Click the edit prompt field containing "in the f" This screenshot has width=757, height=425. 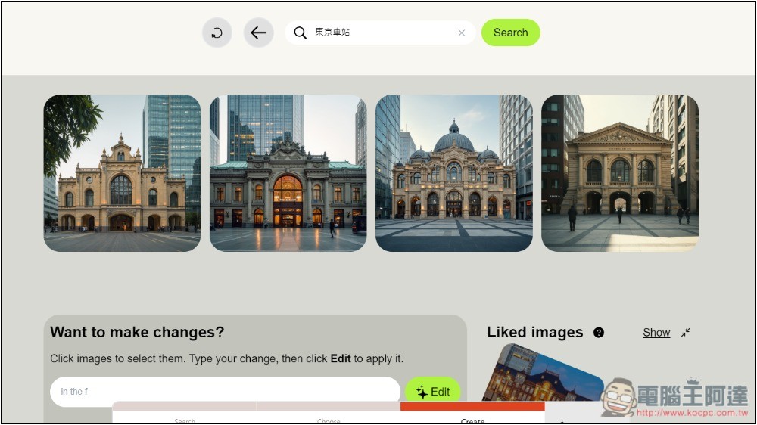pyautogui.click(x=225, y=391)
